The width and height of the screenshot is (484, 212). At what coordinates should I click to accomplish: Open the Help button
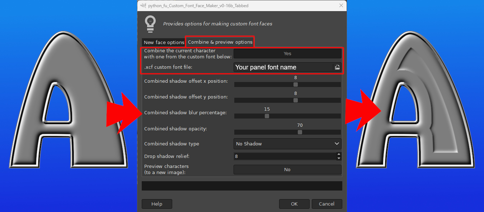click(x=157, y=204)
